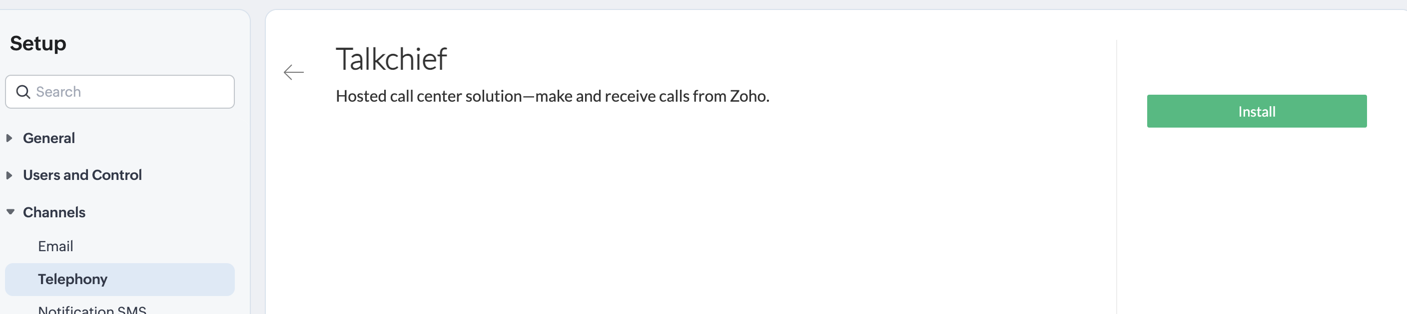Expand the General section triangle
1407x314 pixels.
tap(9, 138)
